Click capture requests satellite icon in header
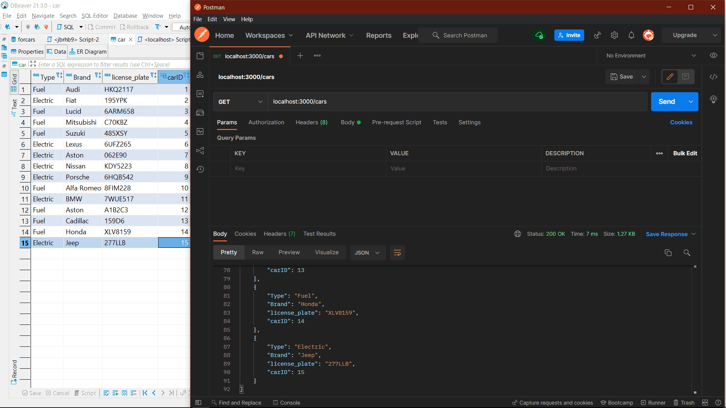Viewport: 726px width, 408px height. coord(597,35)
